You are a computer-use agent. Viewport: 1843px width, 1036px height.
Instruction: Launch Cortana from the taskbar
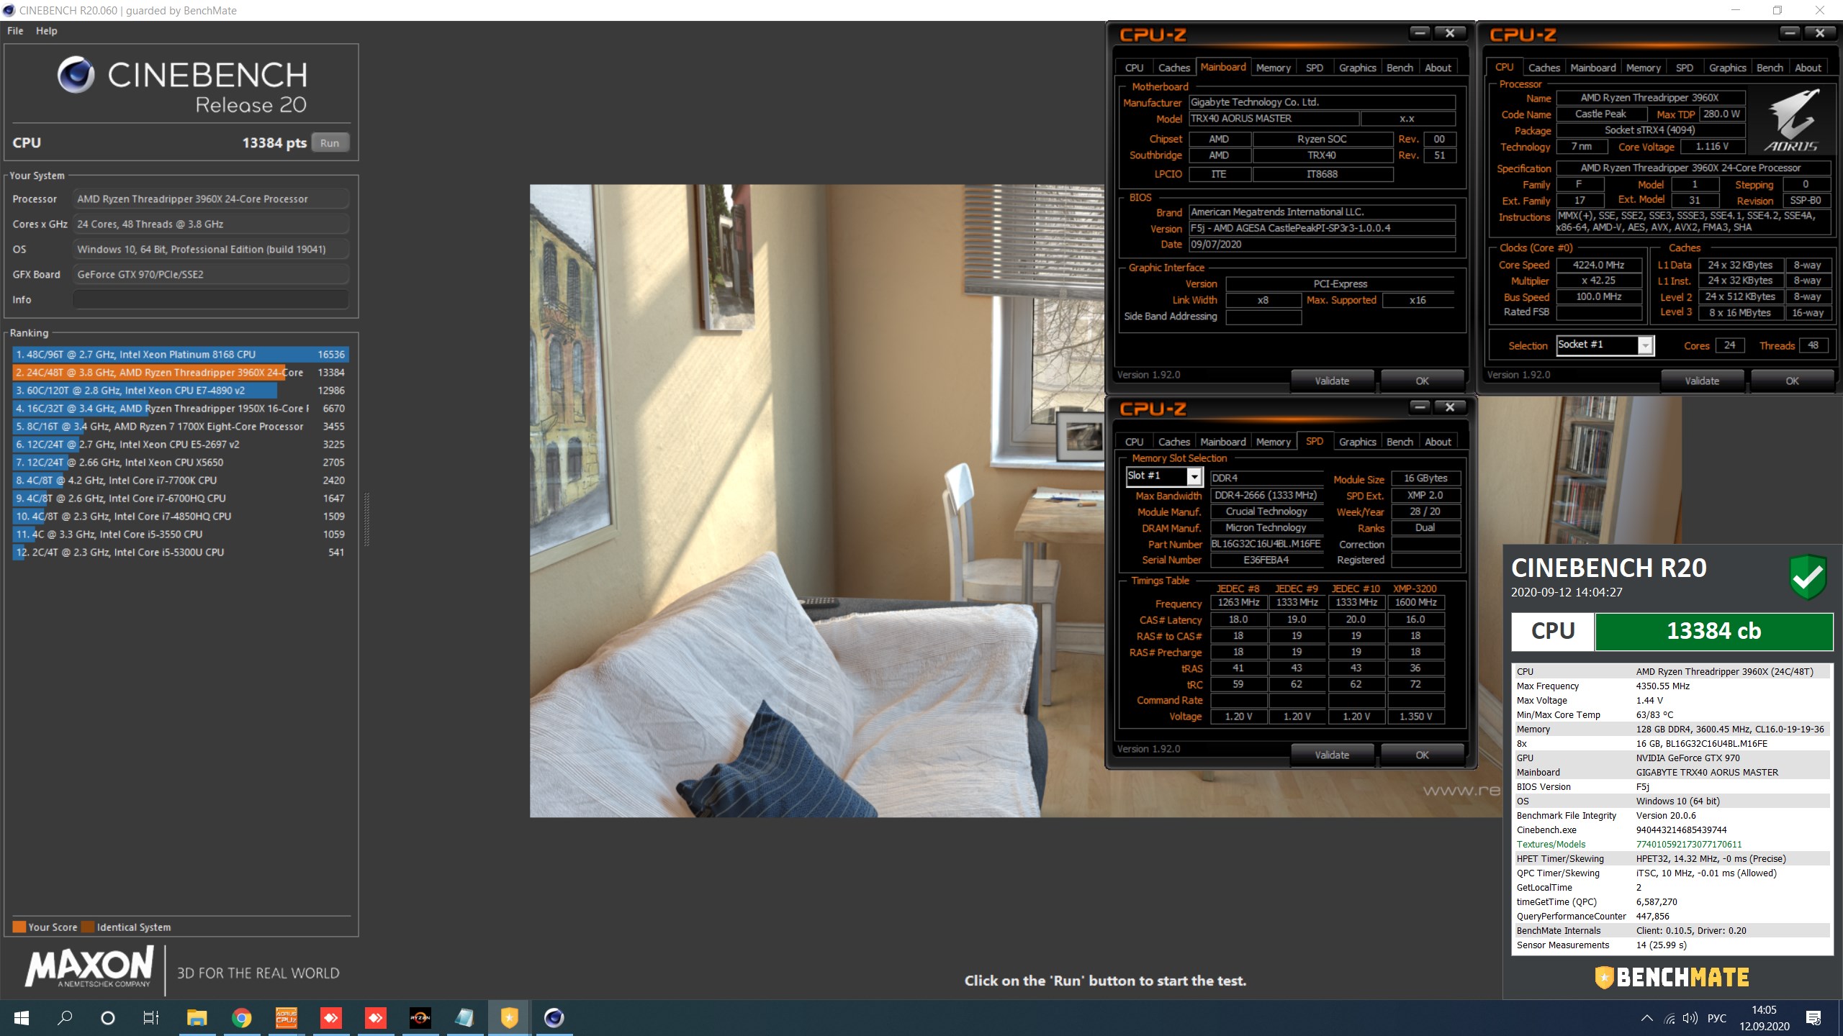click(108, 1017)
